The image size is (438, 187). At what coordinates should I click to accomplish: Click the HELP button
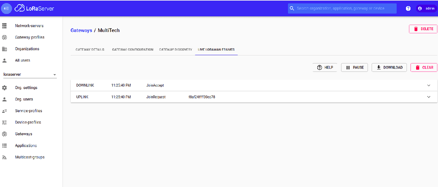pos(325,68)
